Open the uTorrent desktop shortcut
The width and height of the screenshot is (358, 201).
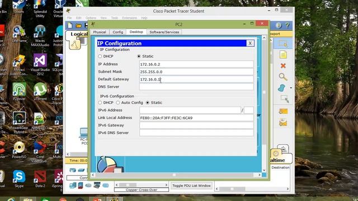pyautogui.click(x=40, y=92)
